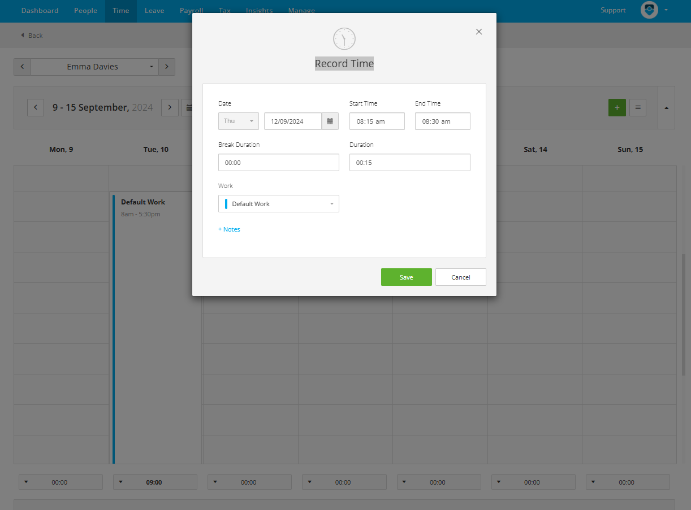Click the toolbar week calendar icon
This screenshot has height=510, width=691.
189,107
